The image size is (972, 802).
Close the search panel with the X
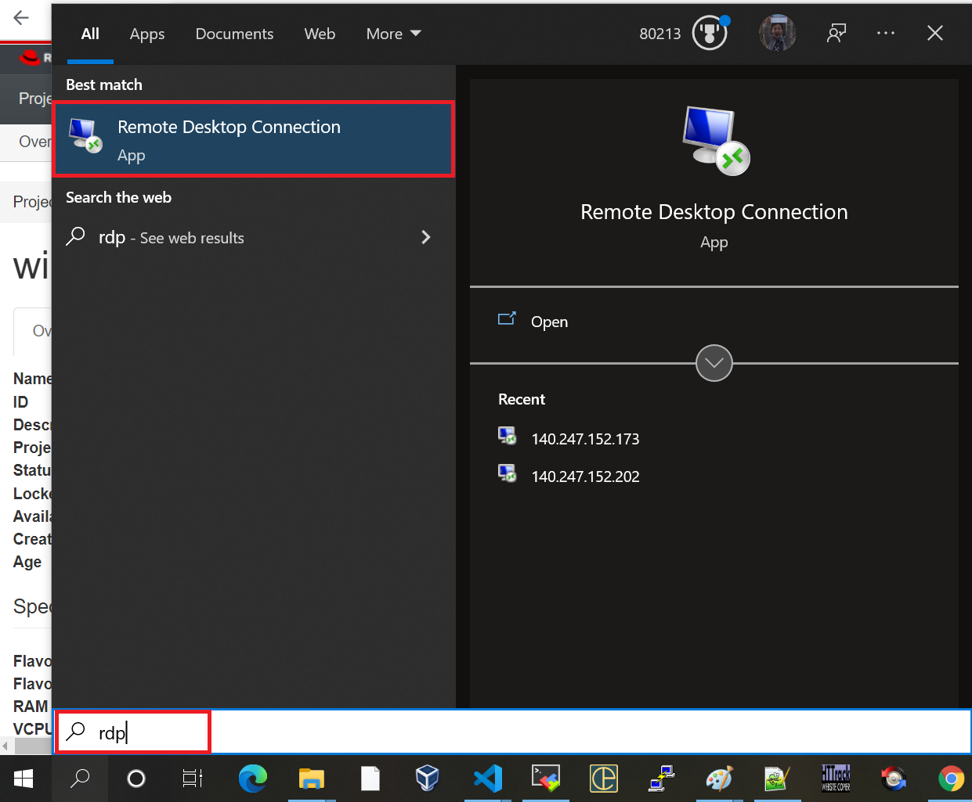point(935,33)
